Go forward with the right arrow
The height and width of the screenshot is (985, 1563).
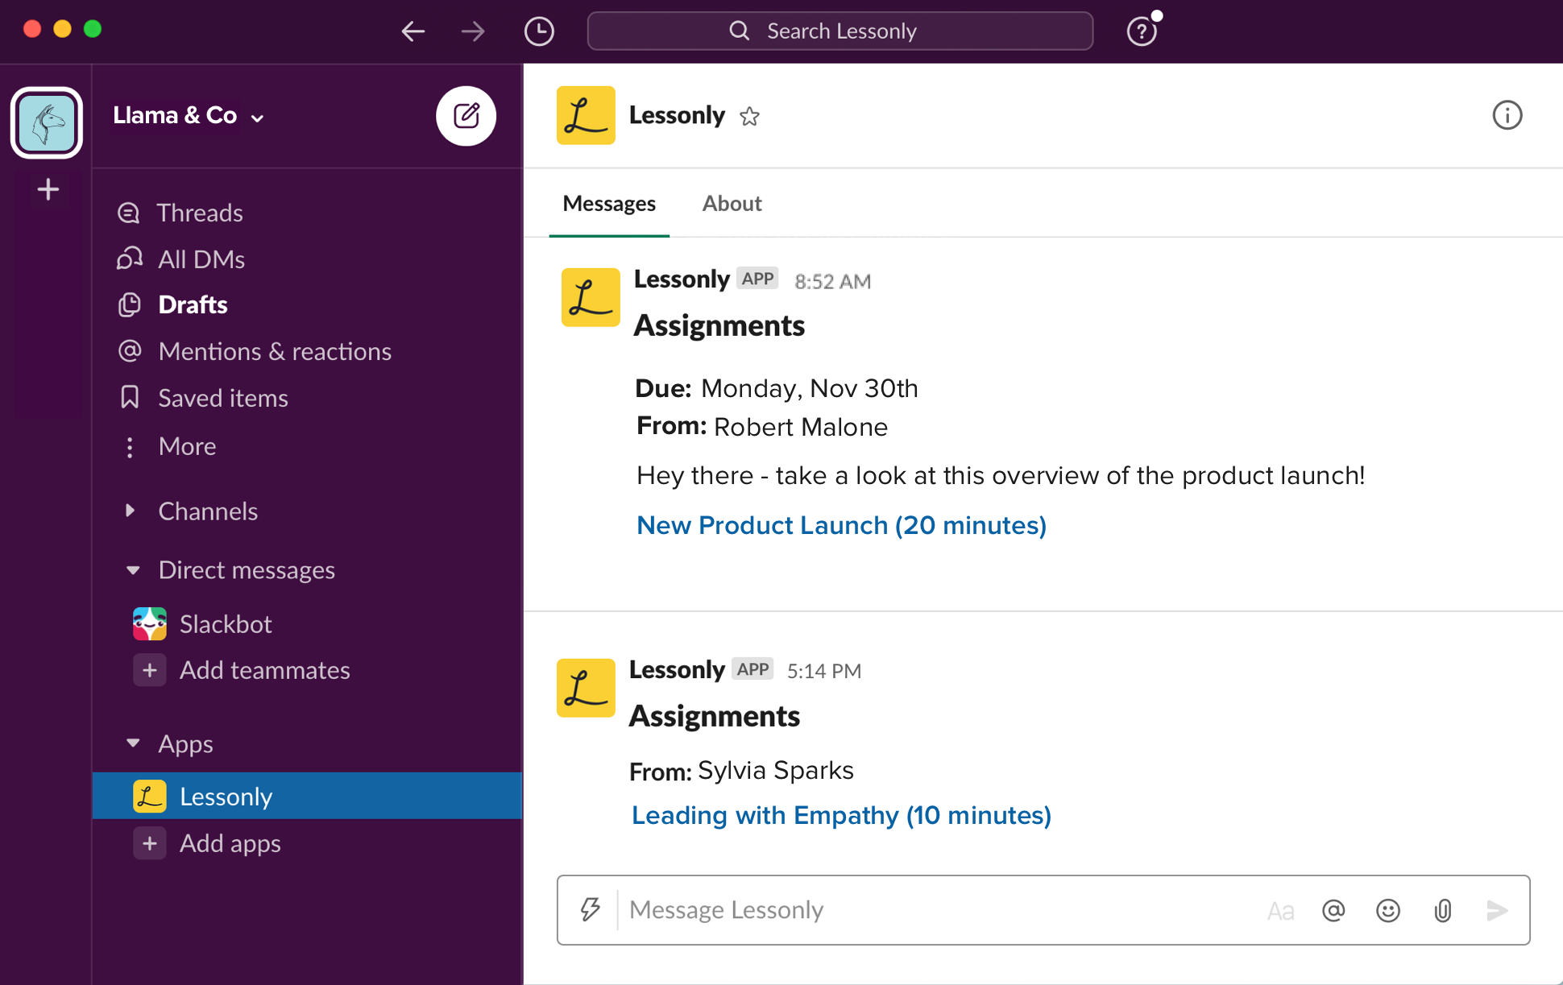click(474, 31)
